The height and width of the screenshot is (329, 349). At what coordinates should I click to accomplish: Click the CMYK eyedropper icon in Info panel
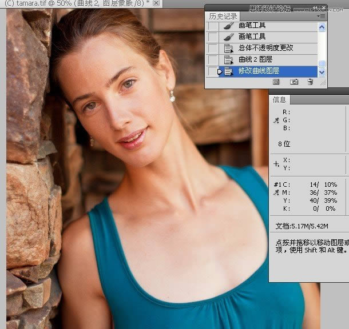point(276,194)
